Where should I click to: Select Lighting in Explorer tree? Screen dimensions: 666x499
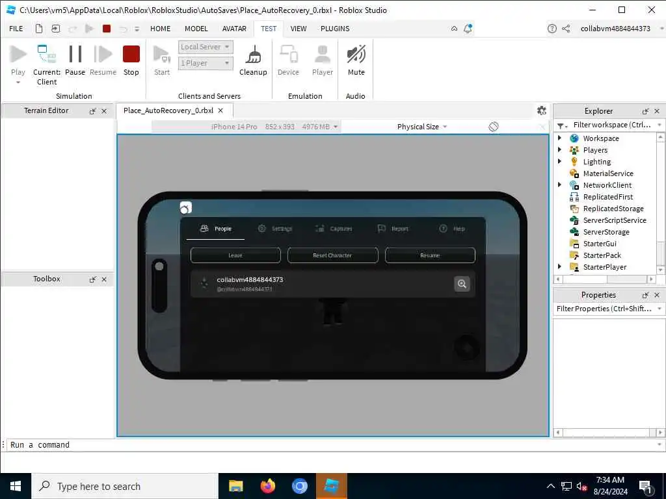click(596, 162)
